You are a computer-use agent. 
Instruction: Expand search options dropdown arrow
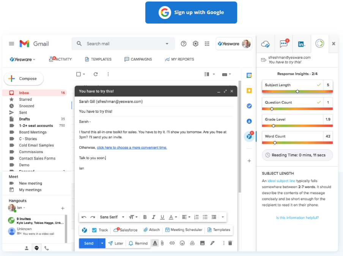(x=167, y=44)
